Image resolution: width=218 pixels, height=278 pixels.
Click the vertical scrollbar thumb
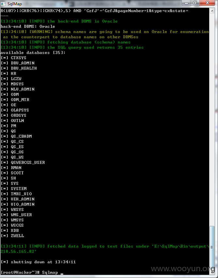212,248
